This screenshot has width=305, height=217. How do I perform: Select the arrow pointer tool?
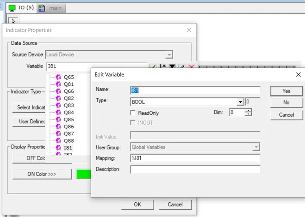(x=13, y=21)
